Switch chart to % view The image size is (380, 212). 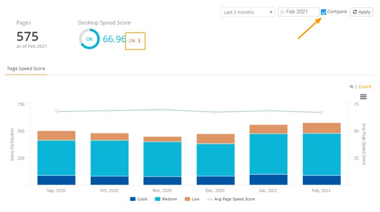pyautogui.click(x=351, y=87)
